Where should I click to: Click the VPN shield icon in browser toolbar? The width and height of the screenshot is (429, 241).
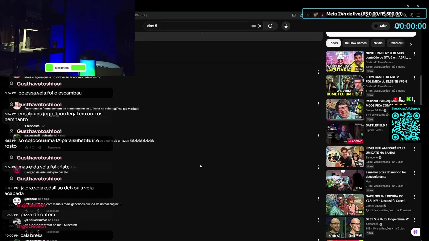coord(412,15)
